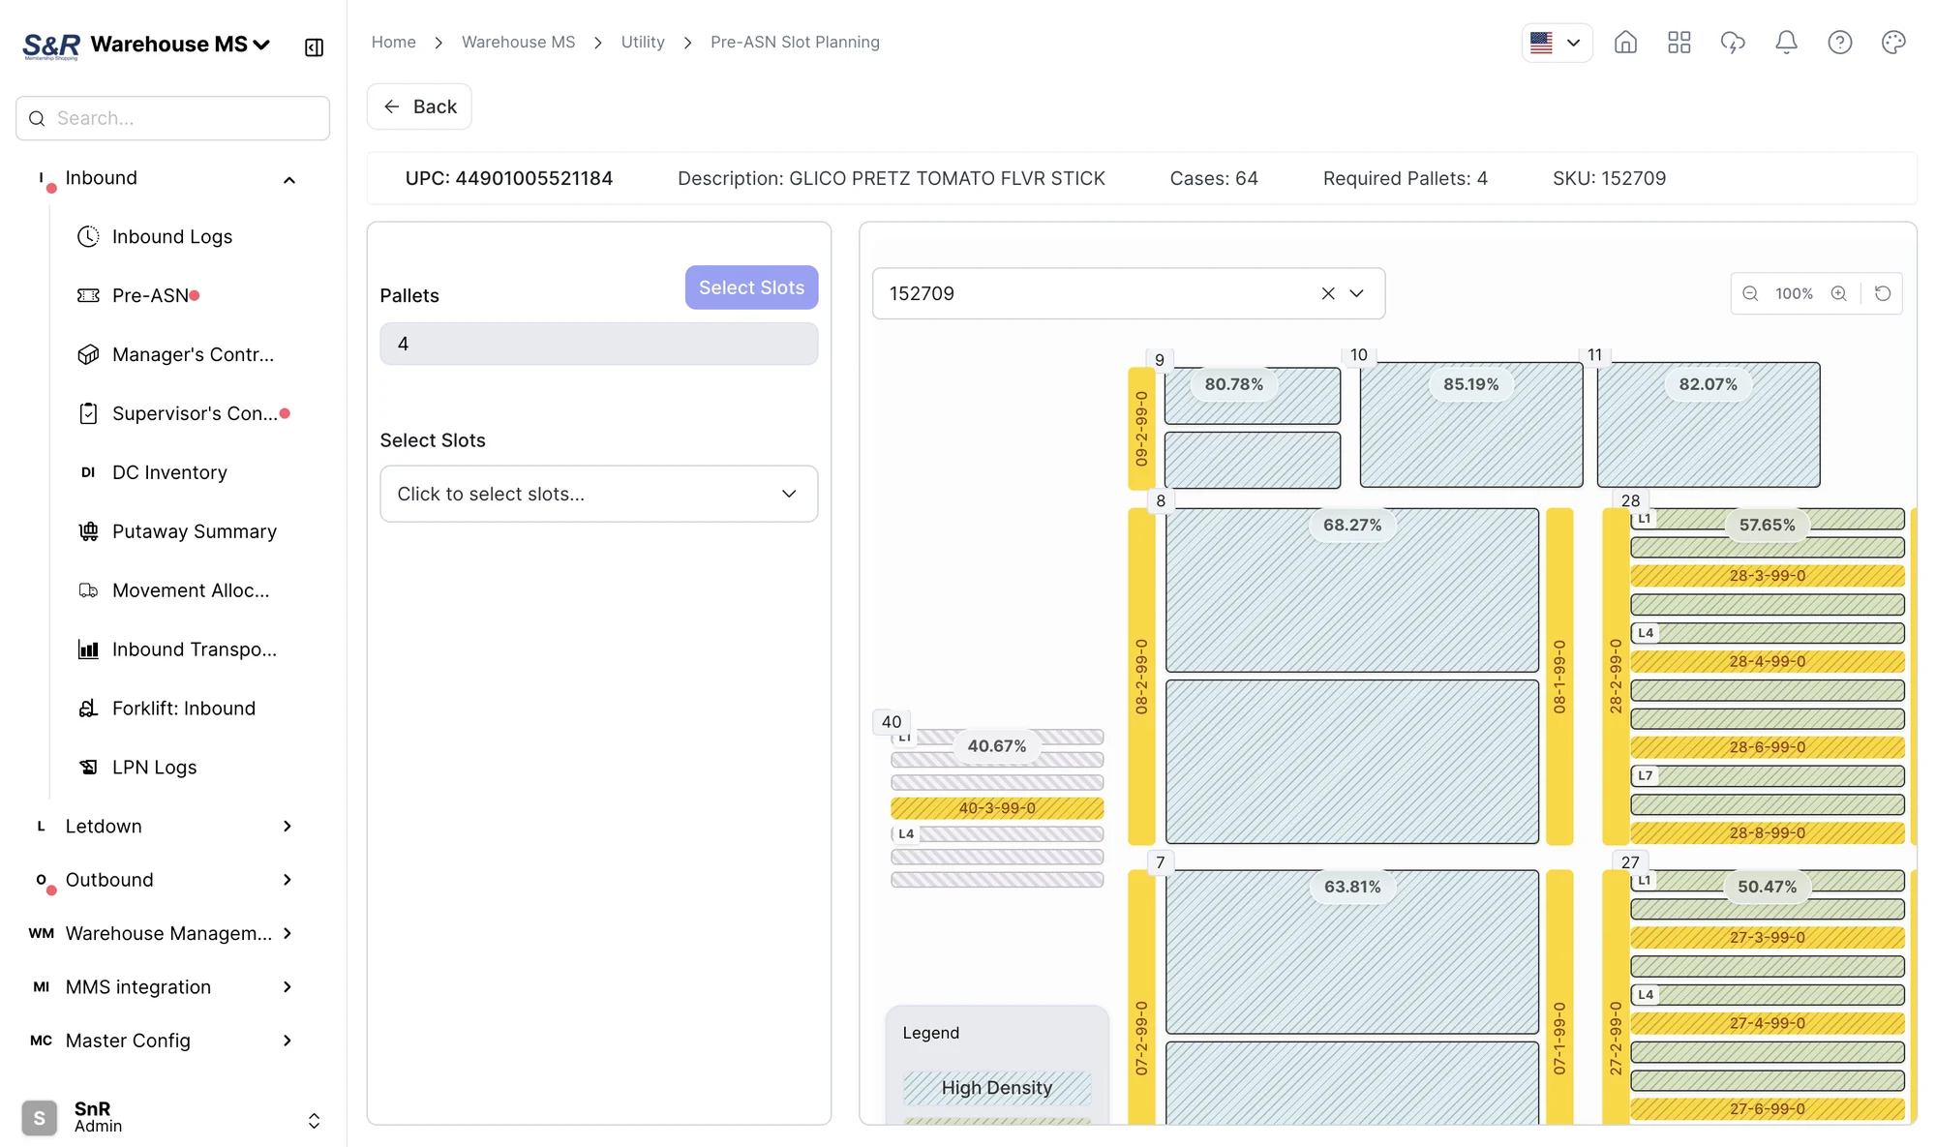Collapse the sidebar panel icon

pyautogui.click(x=314, y=47)
